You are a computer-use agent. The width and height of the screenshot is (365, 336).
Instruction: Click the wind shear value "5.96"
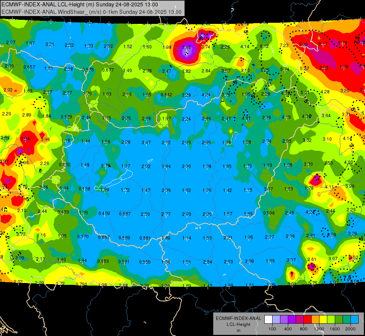[350, 186]
